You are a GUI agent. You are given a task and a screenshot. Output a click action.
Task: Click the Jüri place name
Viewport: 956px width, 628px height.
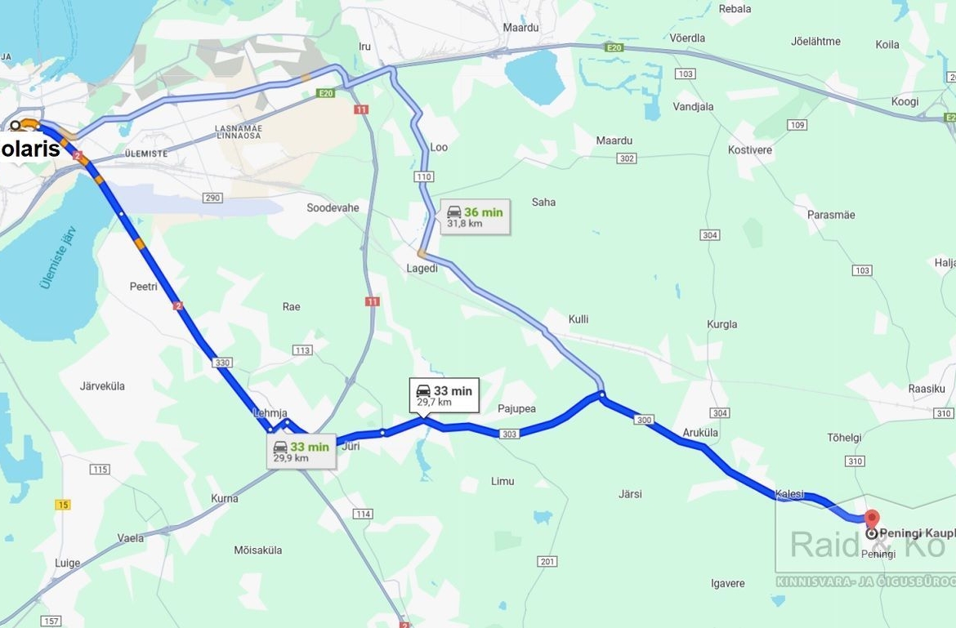tap(351, 446)
